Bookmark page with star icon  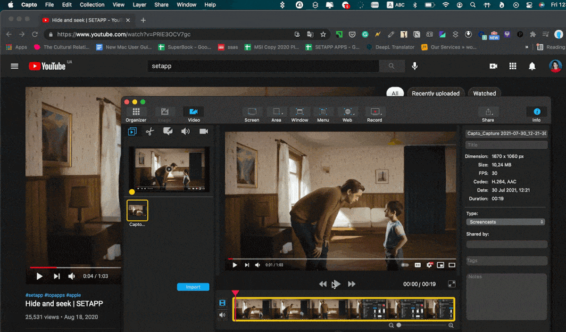(x=323, y=34)
